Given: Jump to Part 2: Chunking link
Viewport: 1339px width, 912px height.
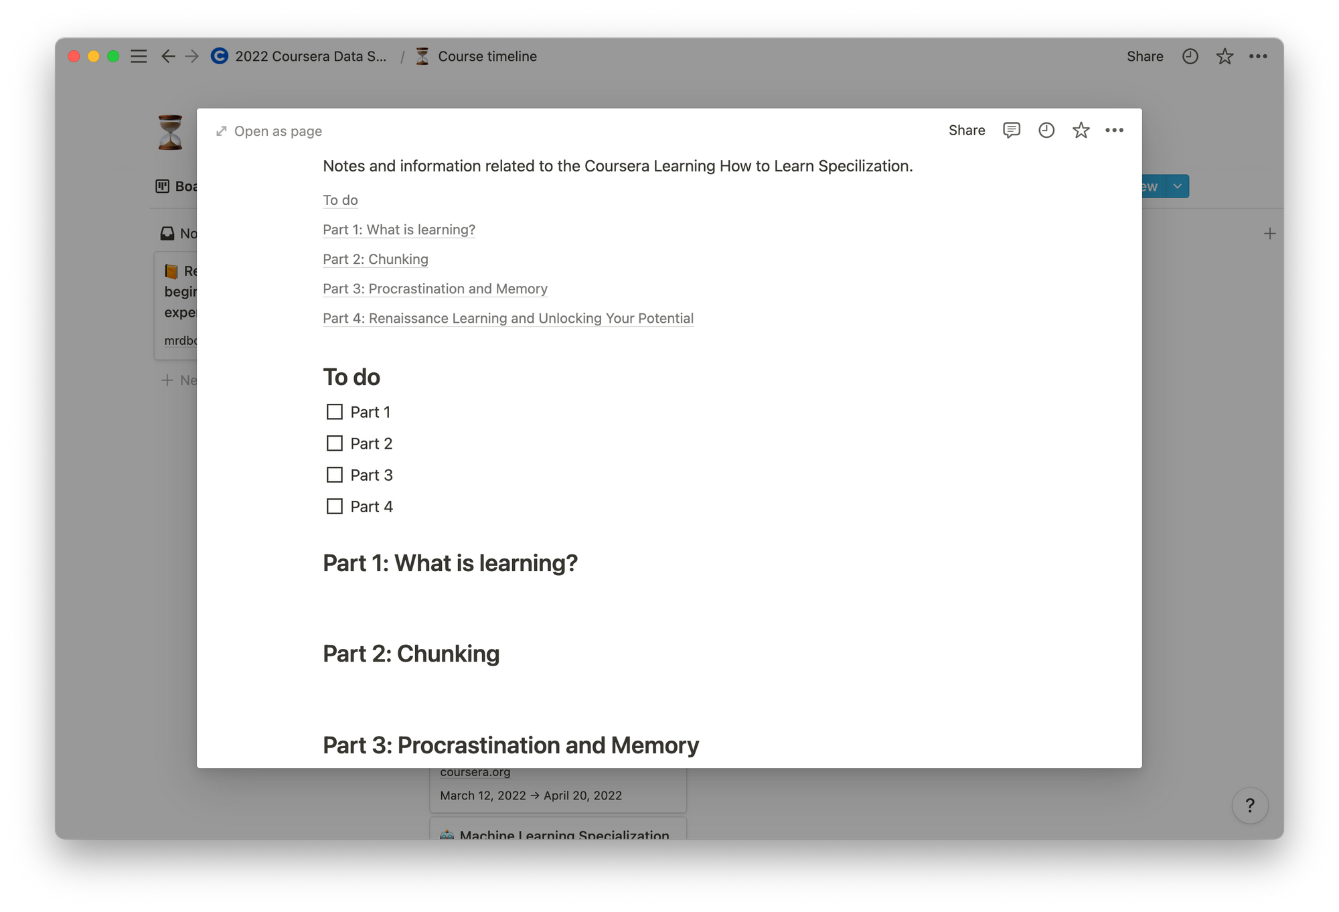Looking at the screenshot, I should pos(375,259).
